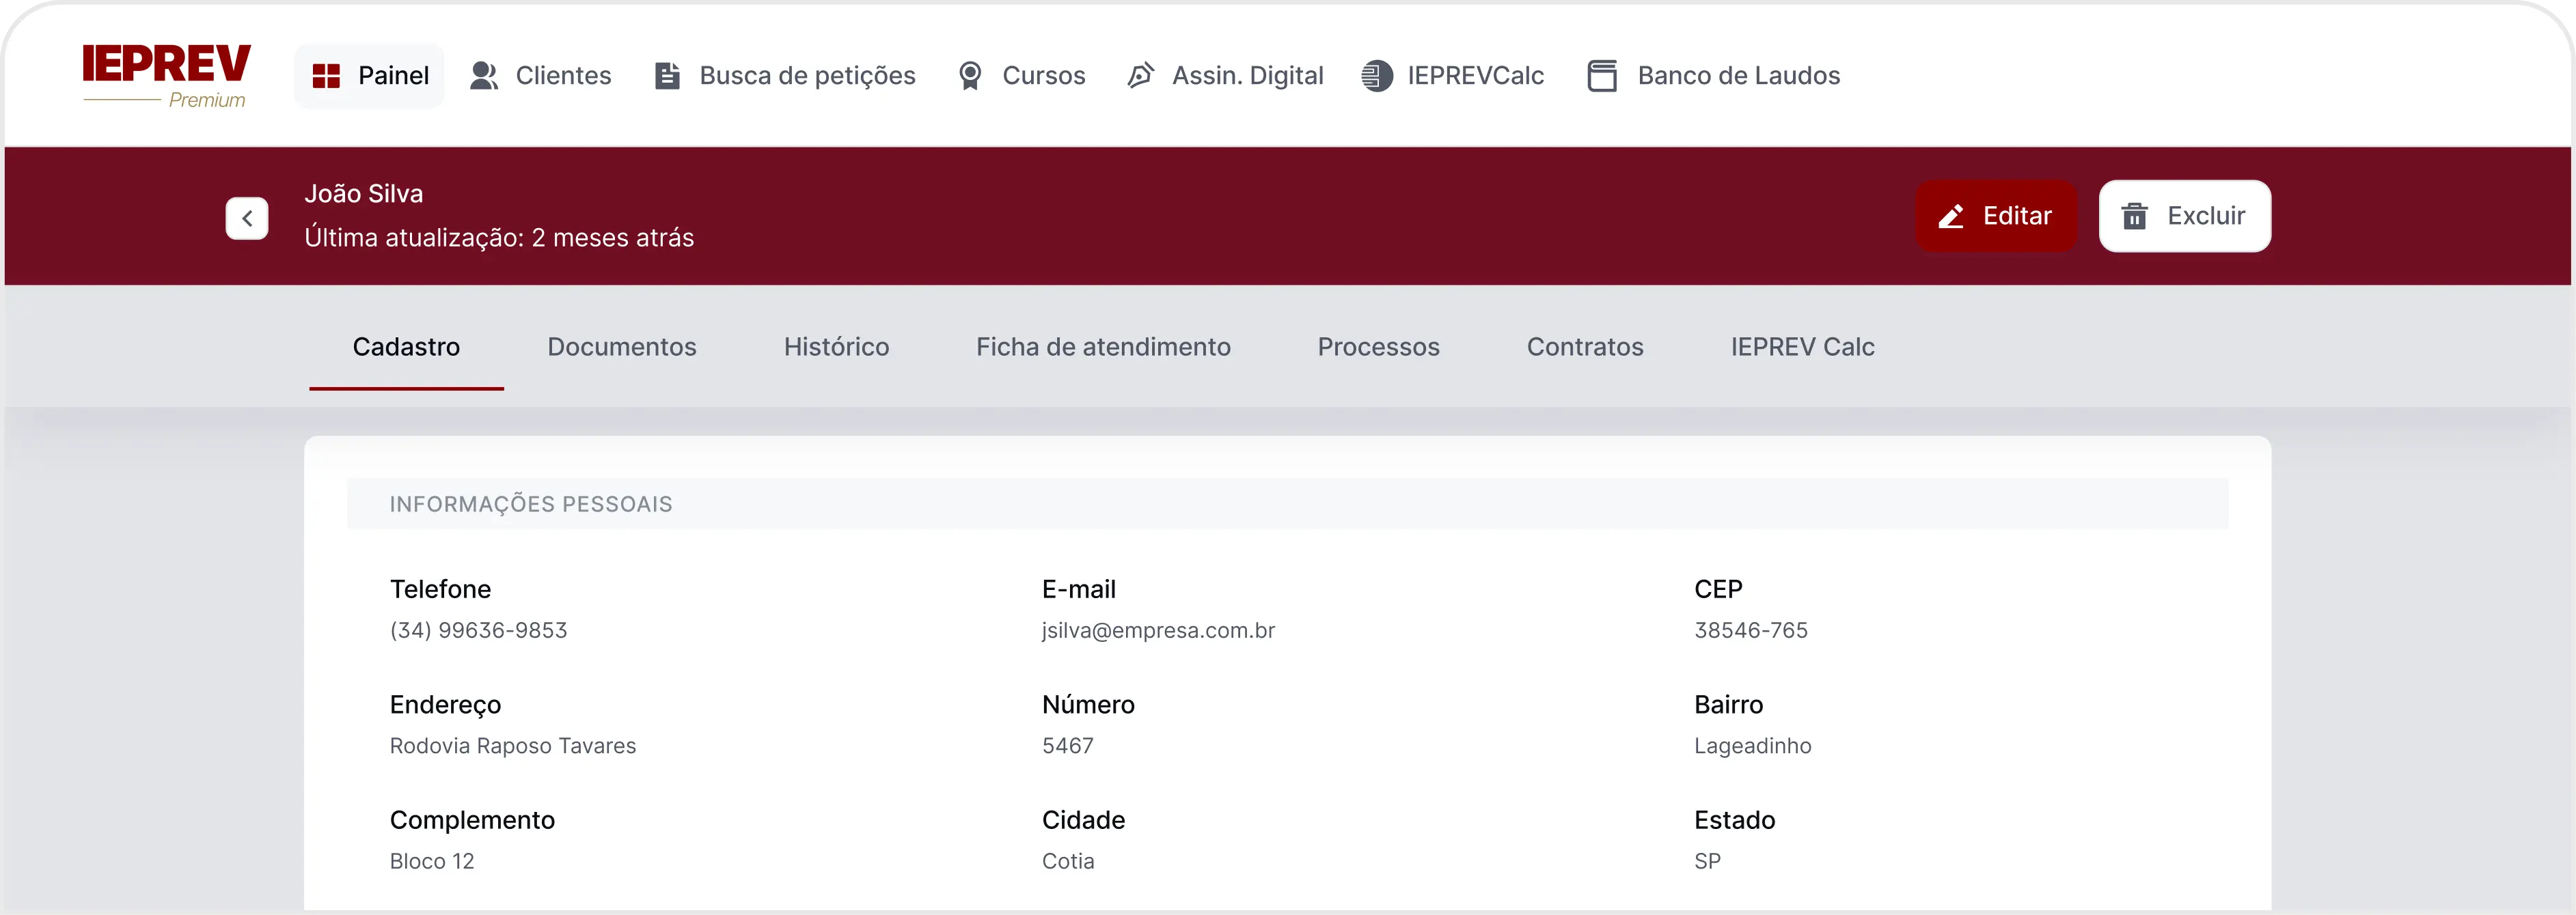Click the Última atualização text

pos(499,238)
